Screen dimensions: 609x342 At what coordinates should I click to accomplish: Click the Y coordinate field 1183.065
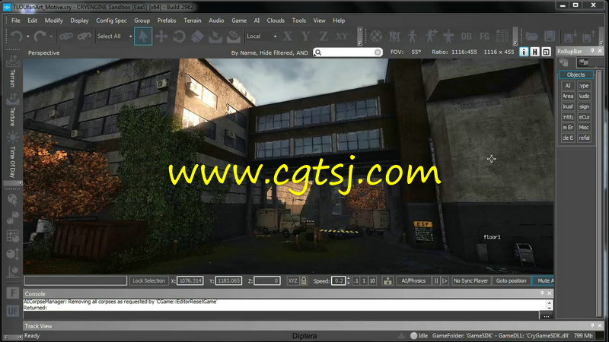tap(228, 280)
